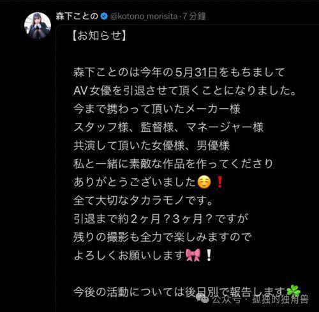The image size is (319, 312).
Task: Open the round profile avatar photo
Action: pos(38,26)
